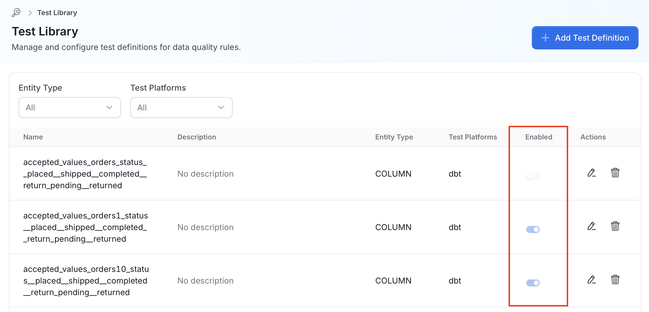Screen dimensions: 649x312
Task: Click the Actions column header
Action: pos(593,137)
